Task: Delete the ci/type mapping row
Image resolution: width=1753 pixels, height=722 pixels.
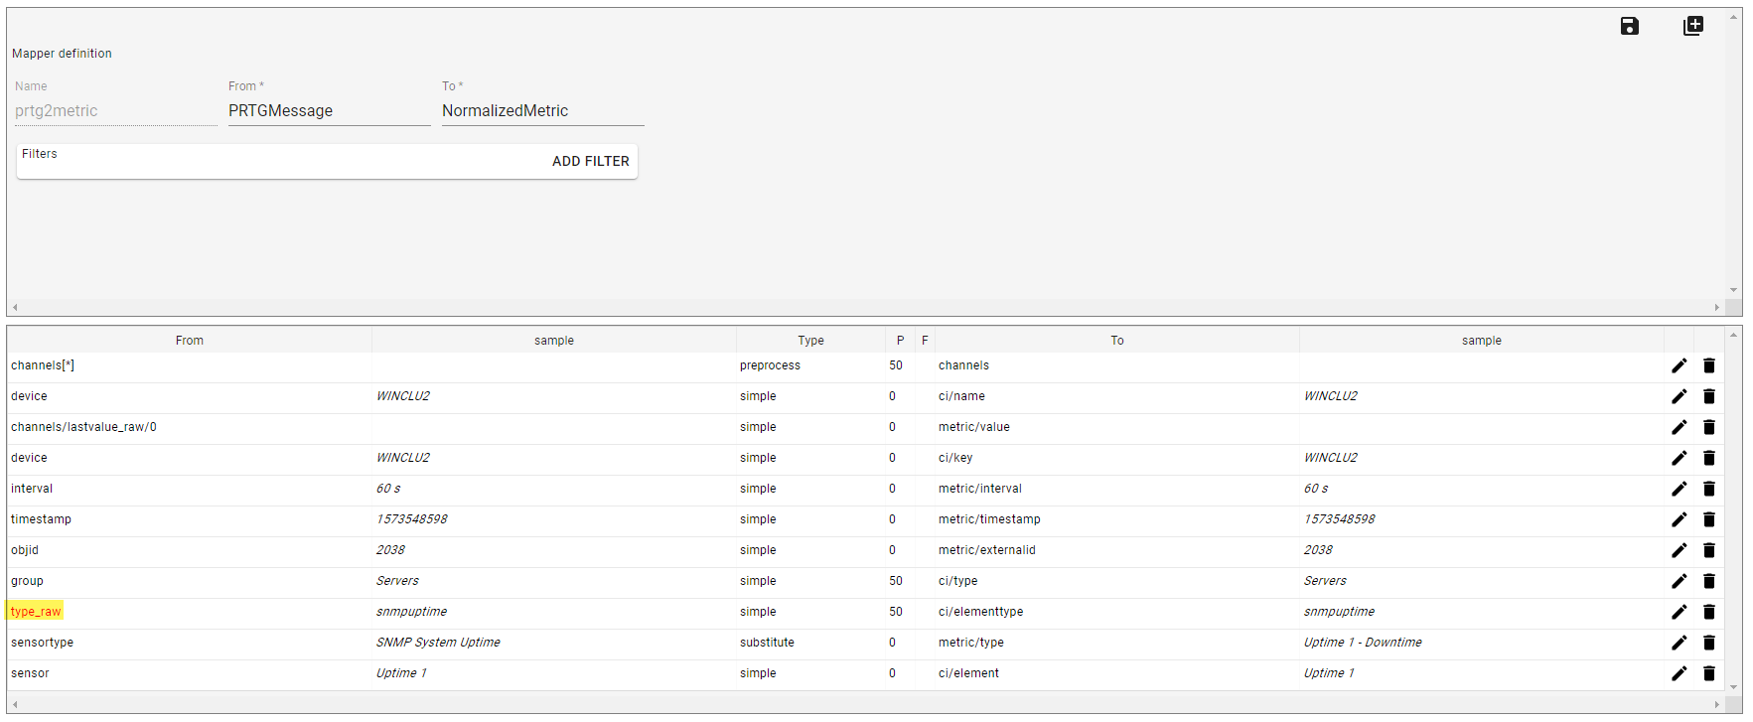Action: click(x=1708, y=581)
